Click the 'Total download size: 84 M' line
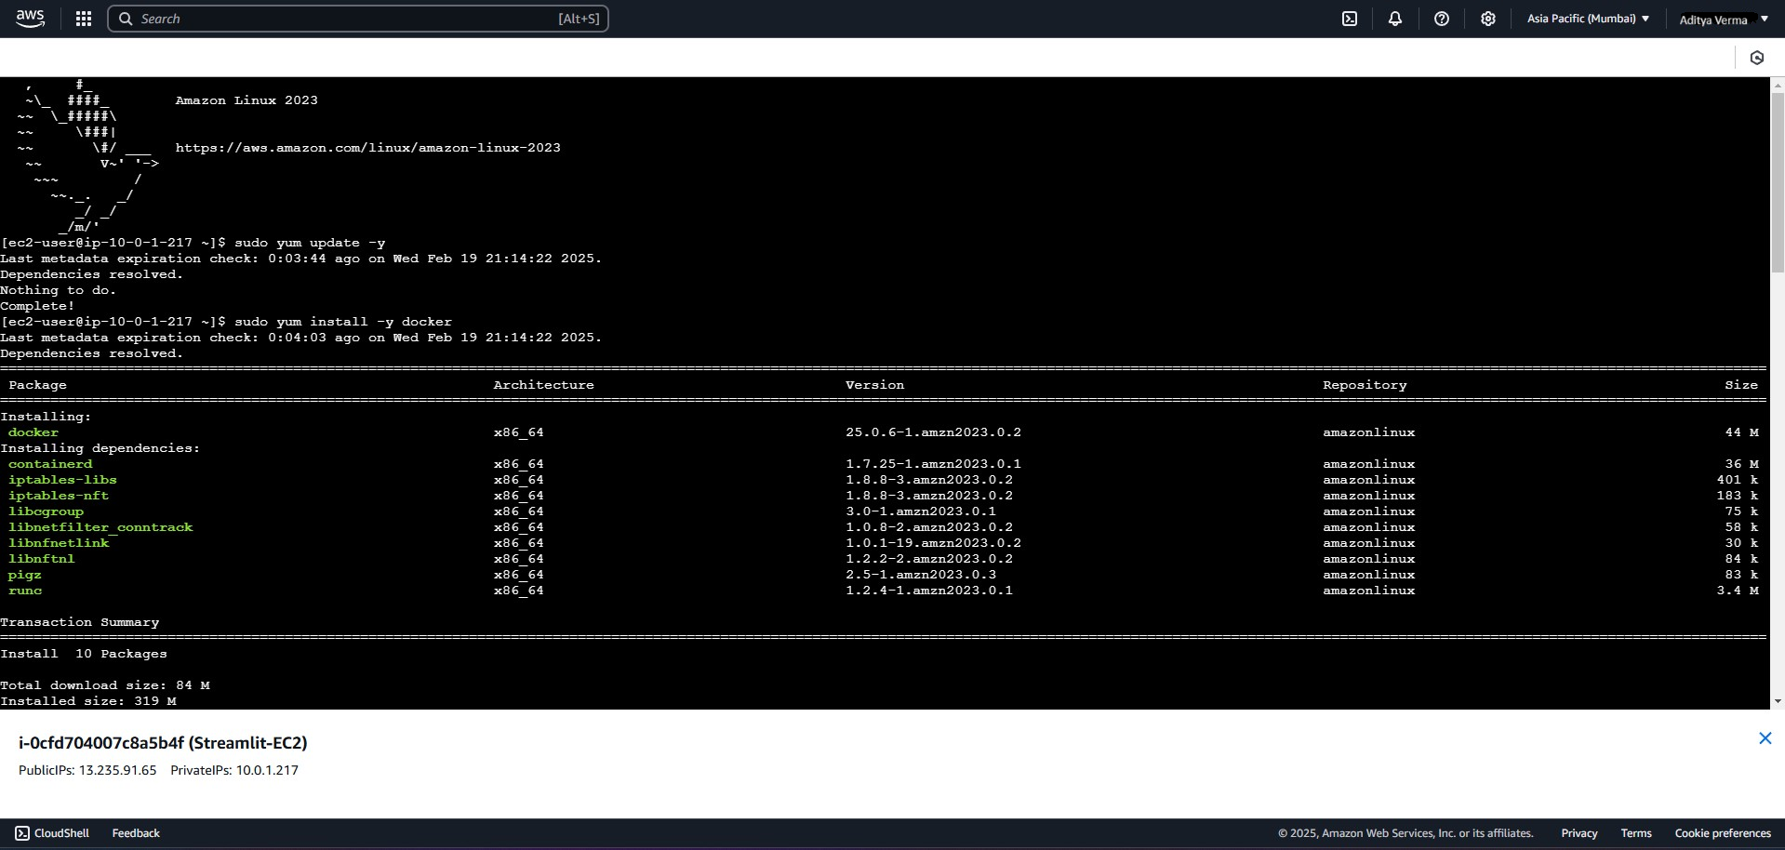 (105, 685)
